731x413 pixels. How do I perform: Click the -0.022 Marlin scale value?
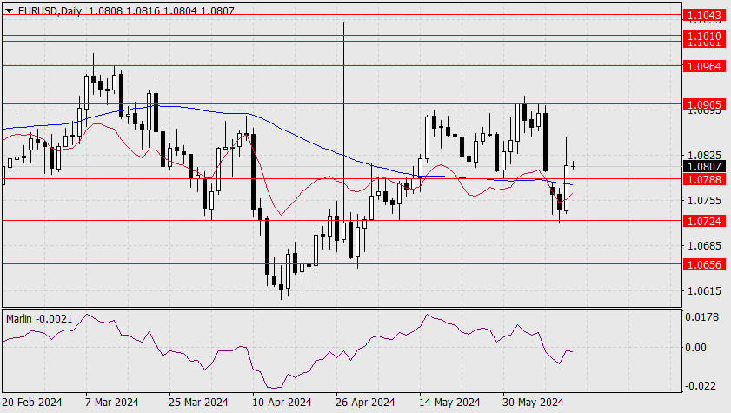(701, 386)
